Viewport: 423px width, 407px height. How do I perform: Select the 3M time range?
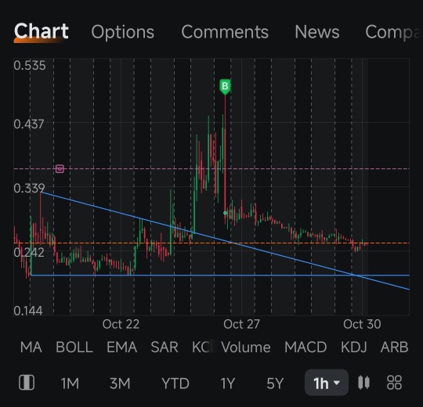[x=120, y=383]
